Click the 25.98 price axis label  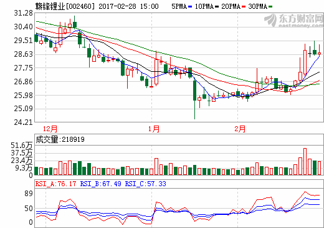pos(24,96)
